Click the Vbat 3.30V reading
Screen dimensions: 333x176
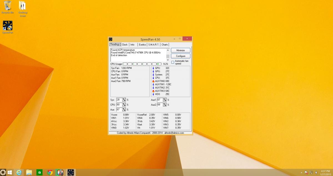coord(146,125)
